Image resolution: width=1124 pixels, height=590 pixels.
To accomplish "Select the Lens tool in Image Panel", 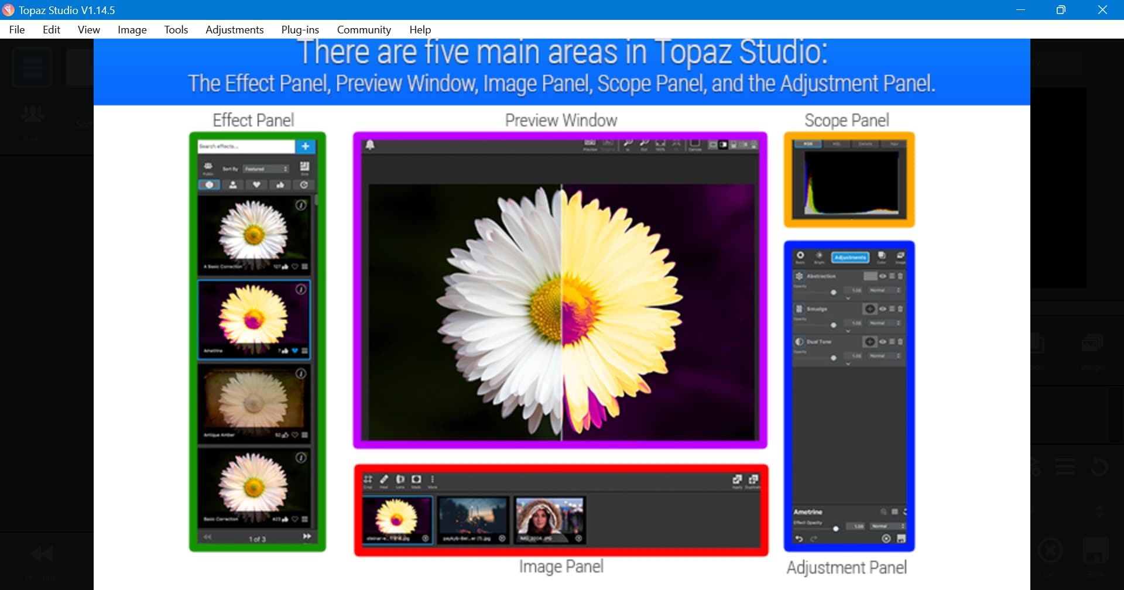I will click(x=400, y=481).
